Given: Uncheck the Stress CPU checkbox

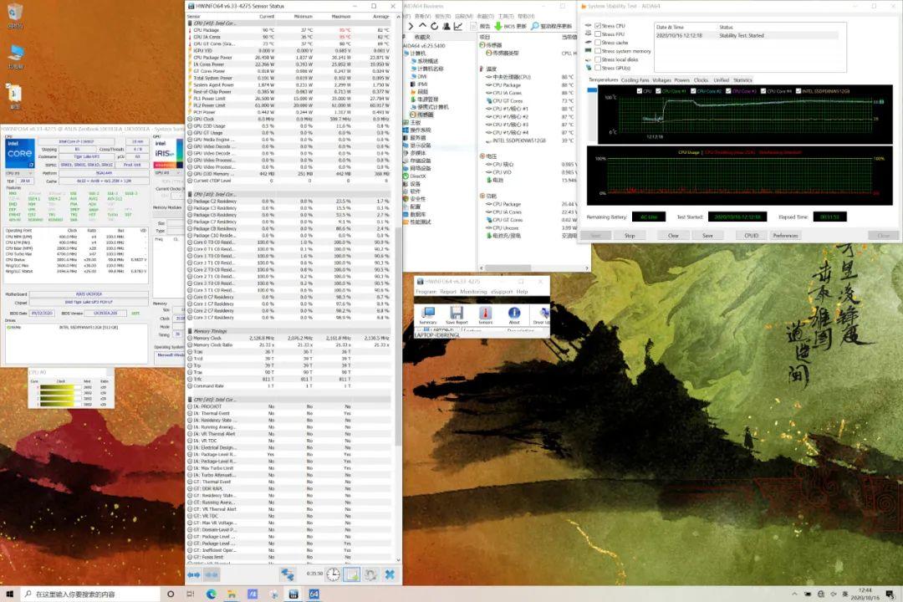Looking at the screenshot, I should tap(598, 26).
